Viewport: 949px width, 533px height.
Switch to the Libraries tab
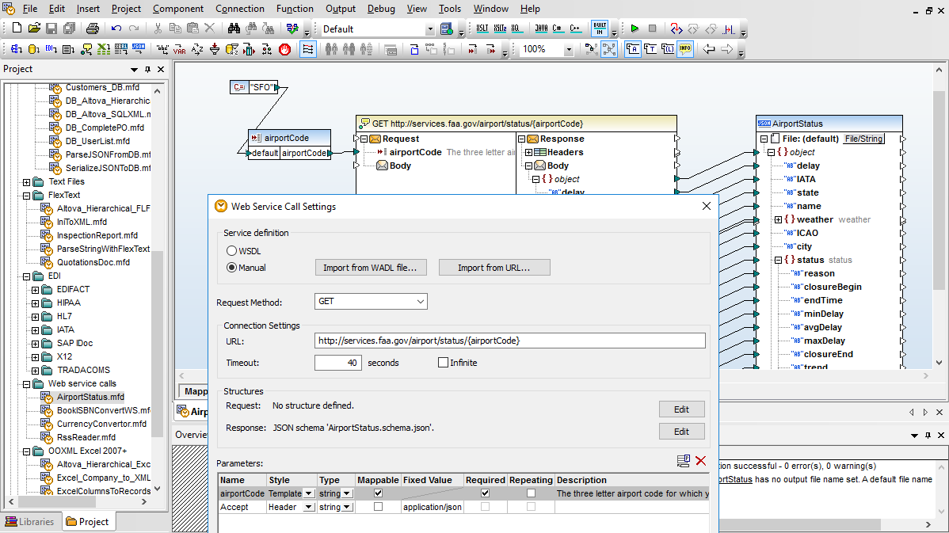[29, 521]
